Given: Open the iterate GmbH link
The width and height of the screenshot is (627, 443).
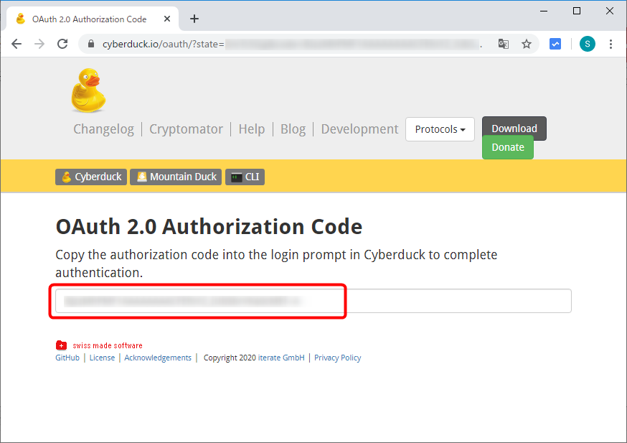Looking at the screenshot, I should tap(281, 358).
